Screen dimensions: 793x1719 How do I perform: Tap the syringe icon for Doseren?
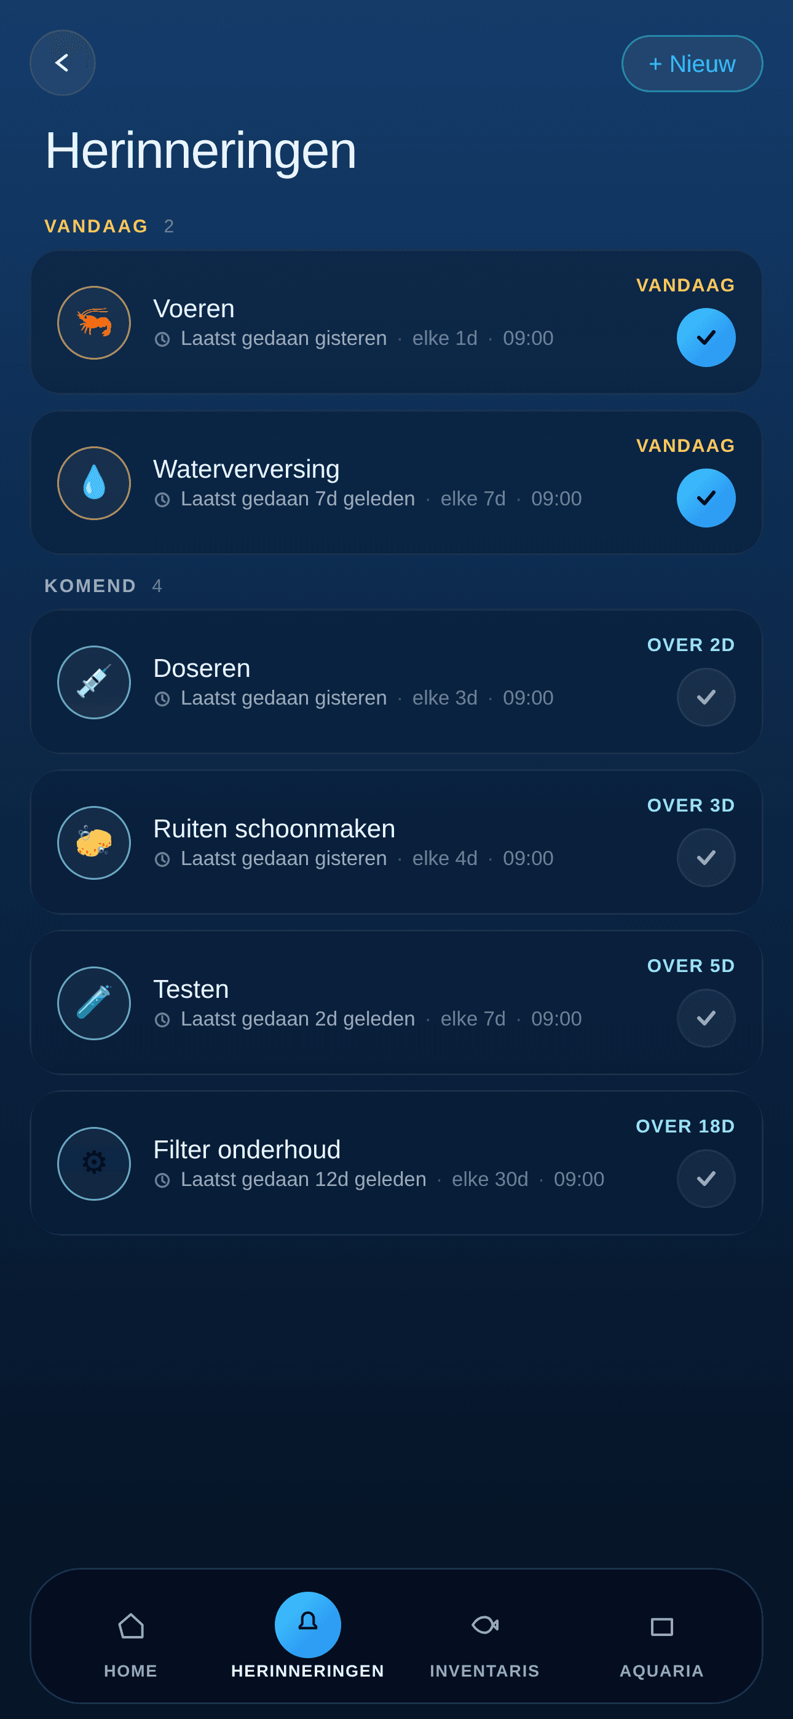click(x=94, y=682)
